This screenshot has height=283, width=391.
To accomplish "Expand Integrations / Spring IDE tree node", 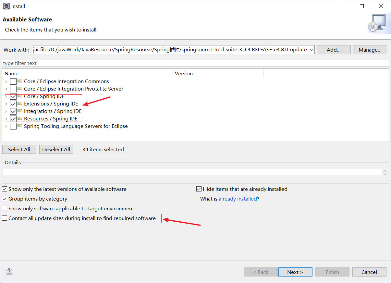I will point(6,111).
